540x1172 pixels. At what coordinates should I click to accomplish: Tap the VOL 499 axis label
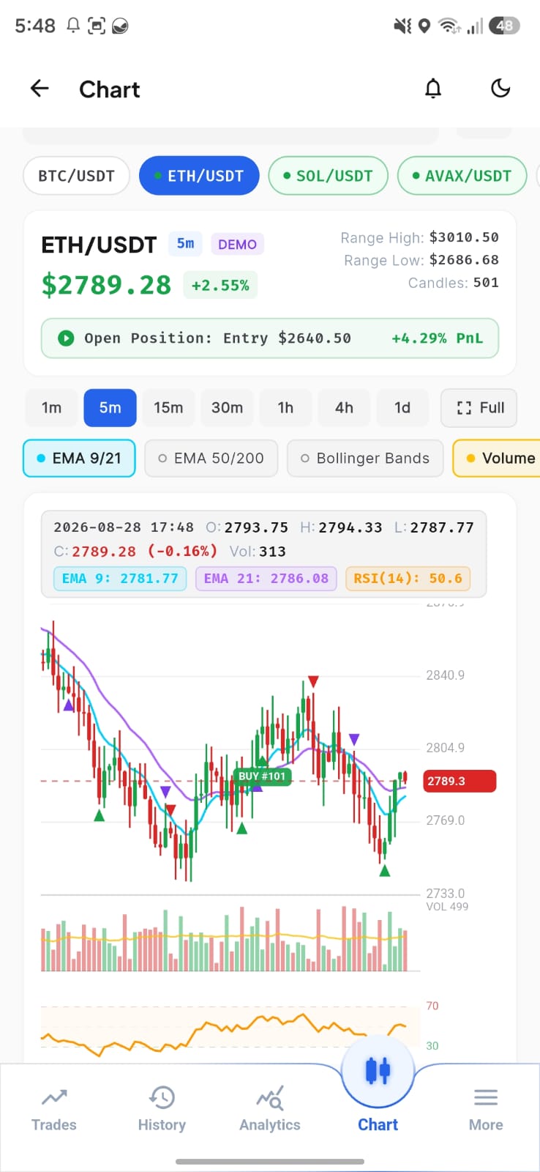coord(447,907)
